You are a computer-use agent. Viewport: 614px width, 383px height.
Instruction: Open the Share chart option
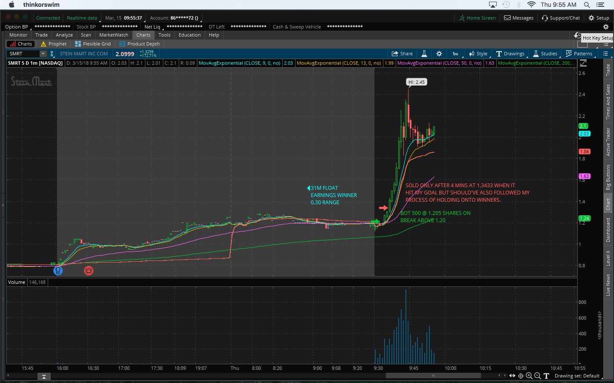coord(402,54)
